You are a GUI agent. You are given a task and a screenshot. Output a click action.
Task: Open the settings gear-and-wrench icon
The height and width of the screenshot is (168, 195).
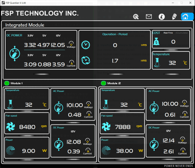coord(136,17)
